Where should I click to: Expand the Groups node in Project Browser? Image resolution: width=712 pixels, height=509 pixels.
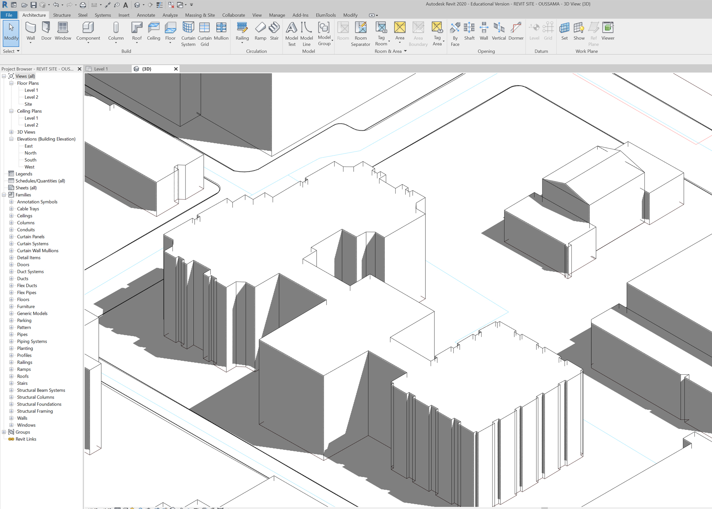(4, 432)
